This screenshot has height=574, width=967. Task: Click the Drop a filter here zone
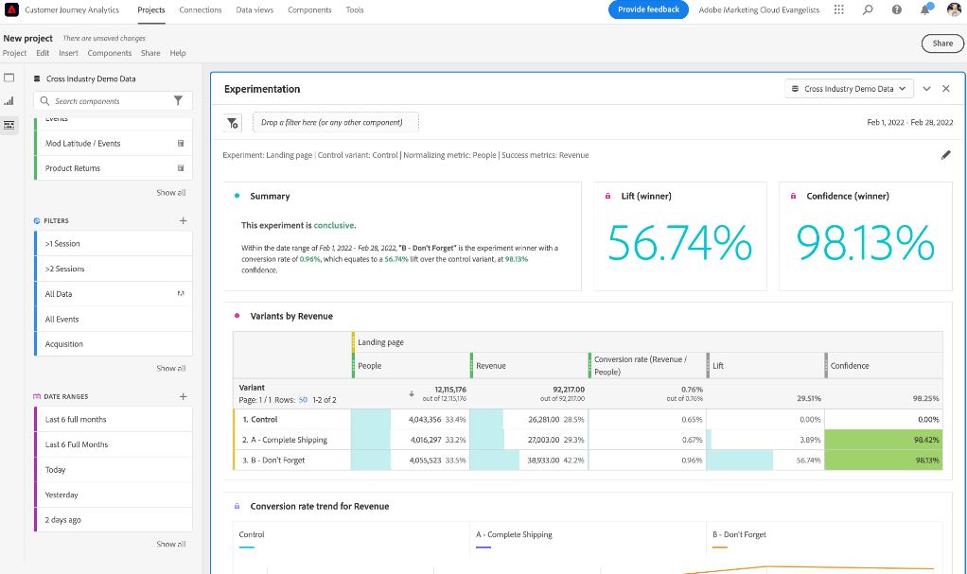click(x=336, y=122)
